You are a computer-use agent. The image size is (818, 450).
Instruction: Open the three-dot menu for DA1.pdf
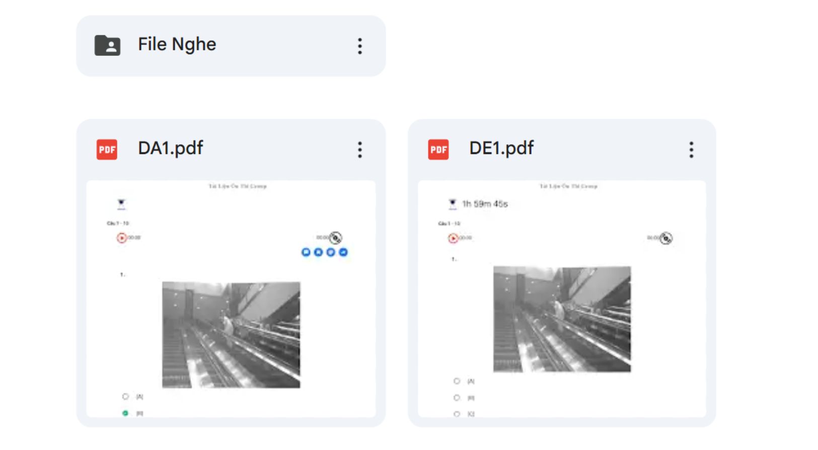[359, 149]
